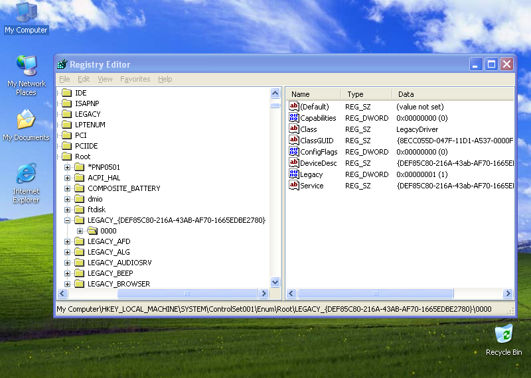Expand the LEGACY_AUDIOSRV key
Viewport: 531px width, 378px height.
[x=68, y=263]
